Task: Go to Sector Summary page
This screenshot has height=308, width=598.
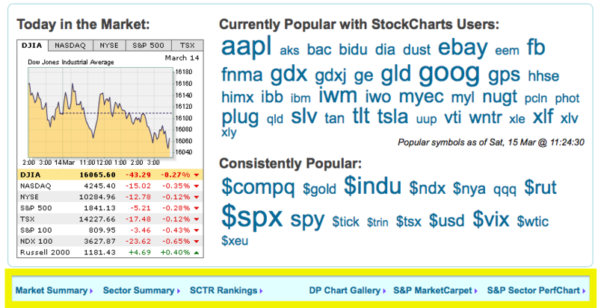Action: (139, 290)
